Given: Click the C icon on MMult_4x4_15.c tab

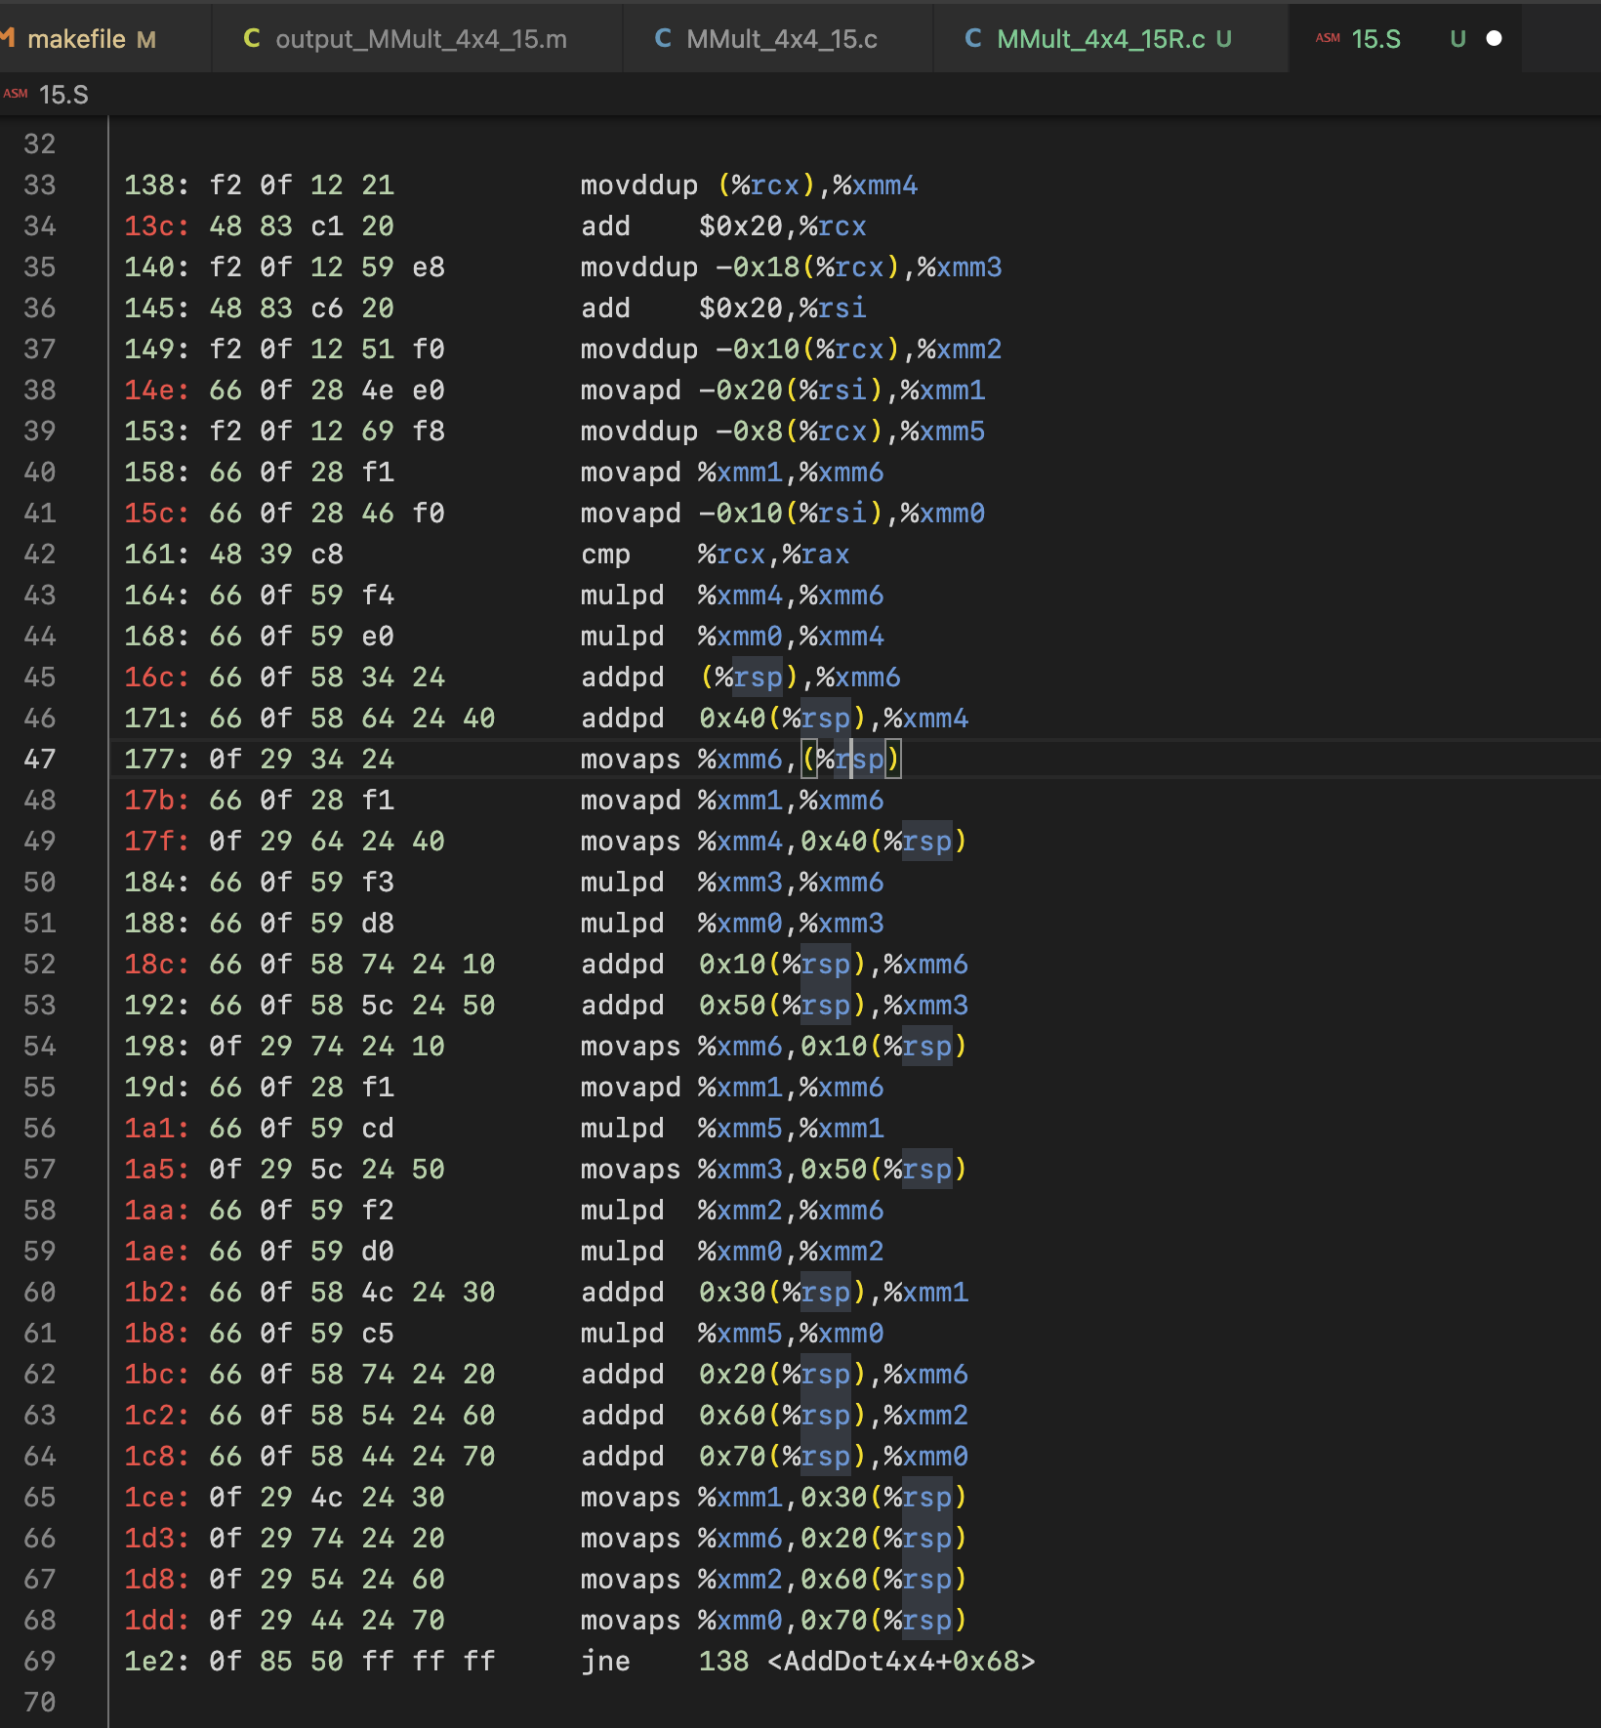Looking at the screenshot, I should 663,39.
